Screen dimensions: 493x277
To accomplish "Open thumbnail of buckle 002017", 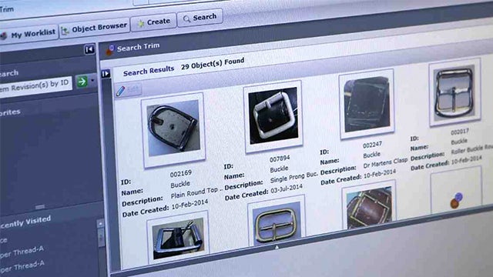I will coord(454,92).
